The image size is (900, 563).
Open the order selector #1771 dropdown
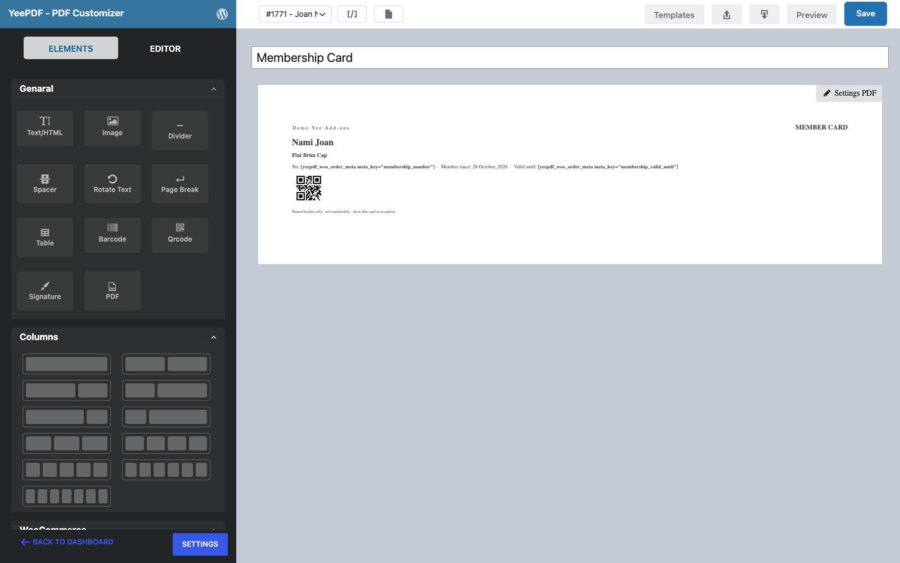click(x=295, y=14)
